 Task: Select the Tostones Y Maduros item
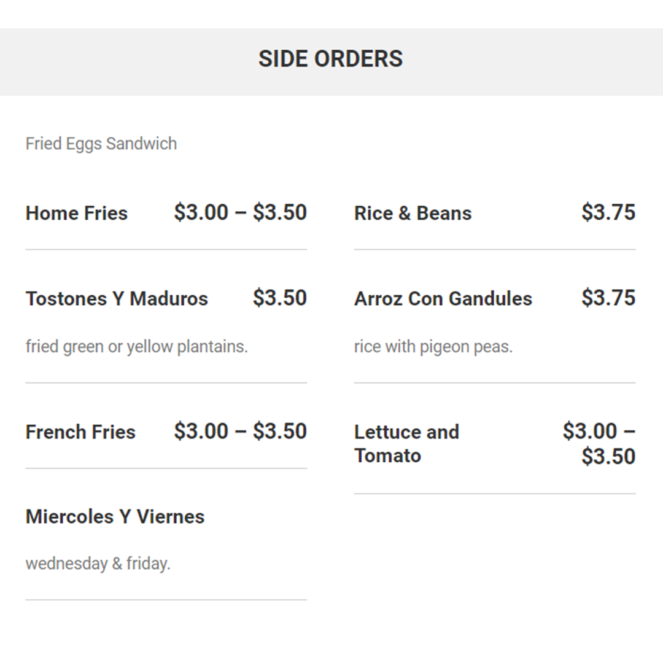click(117, 298)
